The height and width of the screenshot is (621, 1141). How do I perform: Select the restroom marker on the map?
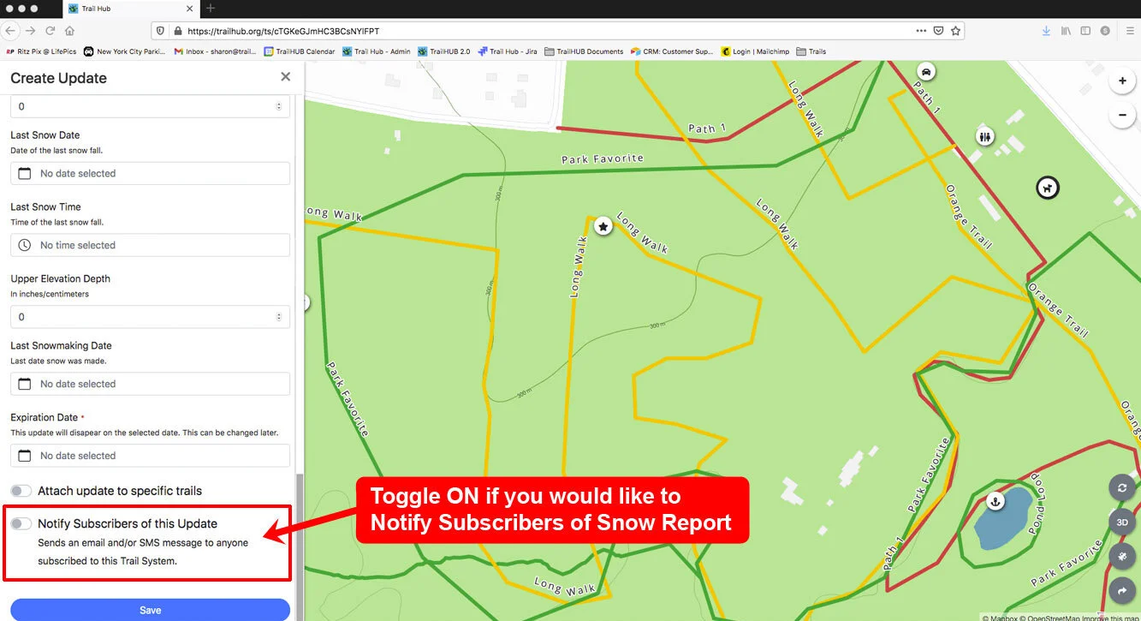tap(985, 136)
